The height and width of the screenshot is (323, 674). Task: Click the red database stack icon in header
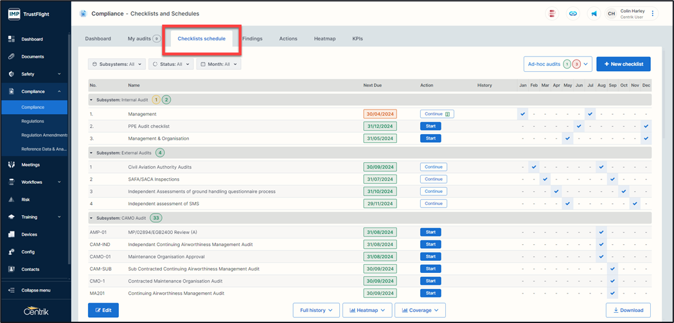(x=552, y=13)
